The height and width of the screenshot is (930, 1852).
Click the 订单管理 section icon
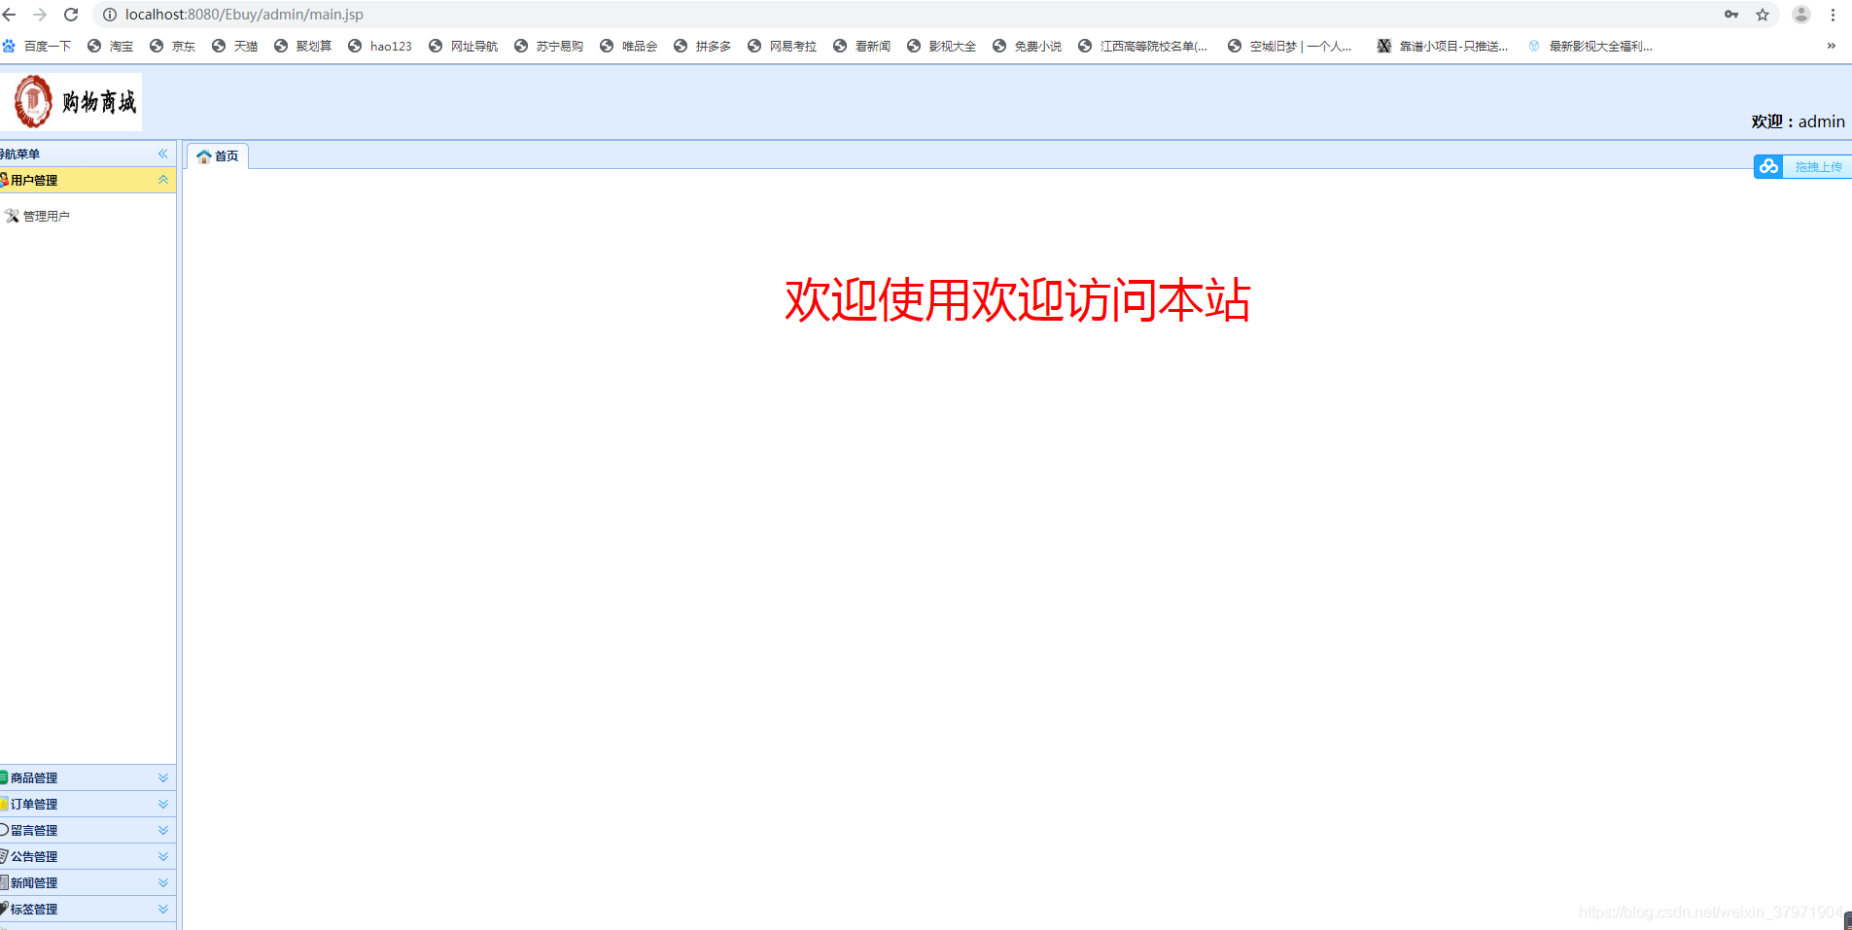pyautogui.click(x=4, y=804)
